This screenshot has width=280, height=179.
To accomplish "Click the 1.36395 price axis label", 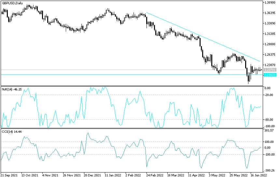I will (x=270, y=13).
